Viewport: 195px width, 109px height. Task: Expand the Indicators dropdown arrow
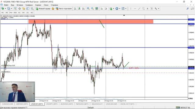pos(114,8)
